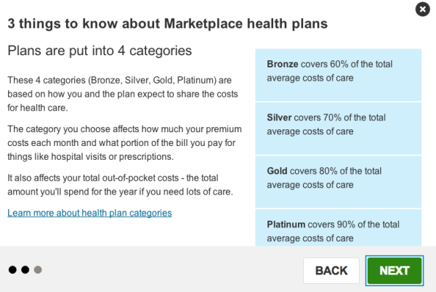436x292 pixels.
Task: Select the bold Silver label
Action: tap(279, 118)
